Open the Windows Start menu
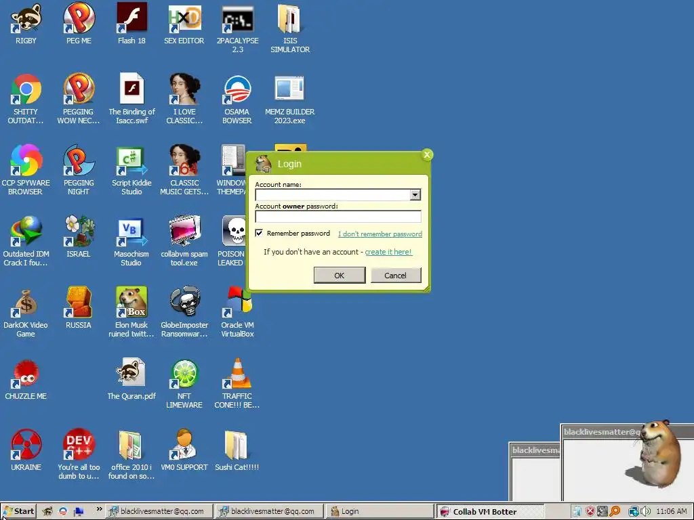 click(18, 511)
